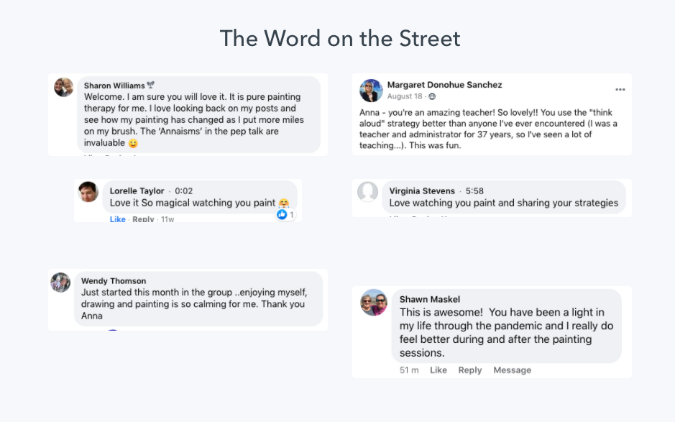
Task: Click Wendy Thomson's profile picture
Action: (60, 283)
